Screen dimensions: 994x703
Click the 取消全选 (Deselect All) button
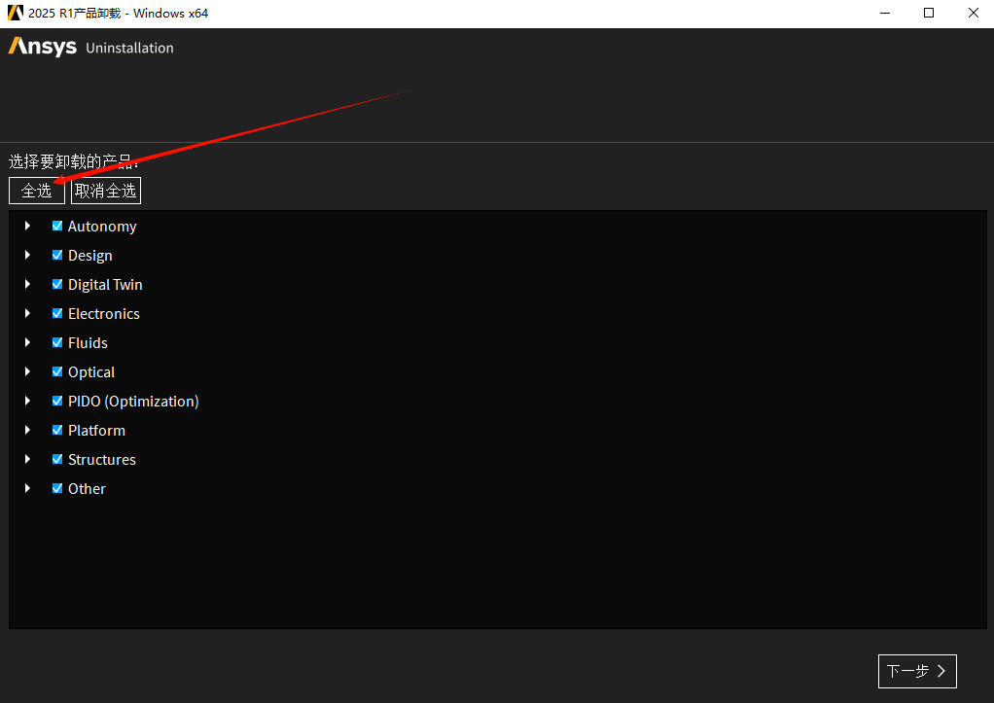click(x=106, y=191)
